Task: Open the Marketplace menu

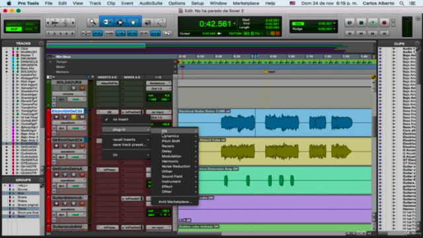Action: coord(246,3)
